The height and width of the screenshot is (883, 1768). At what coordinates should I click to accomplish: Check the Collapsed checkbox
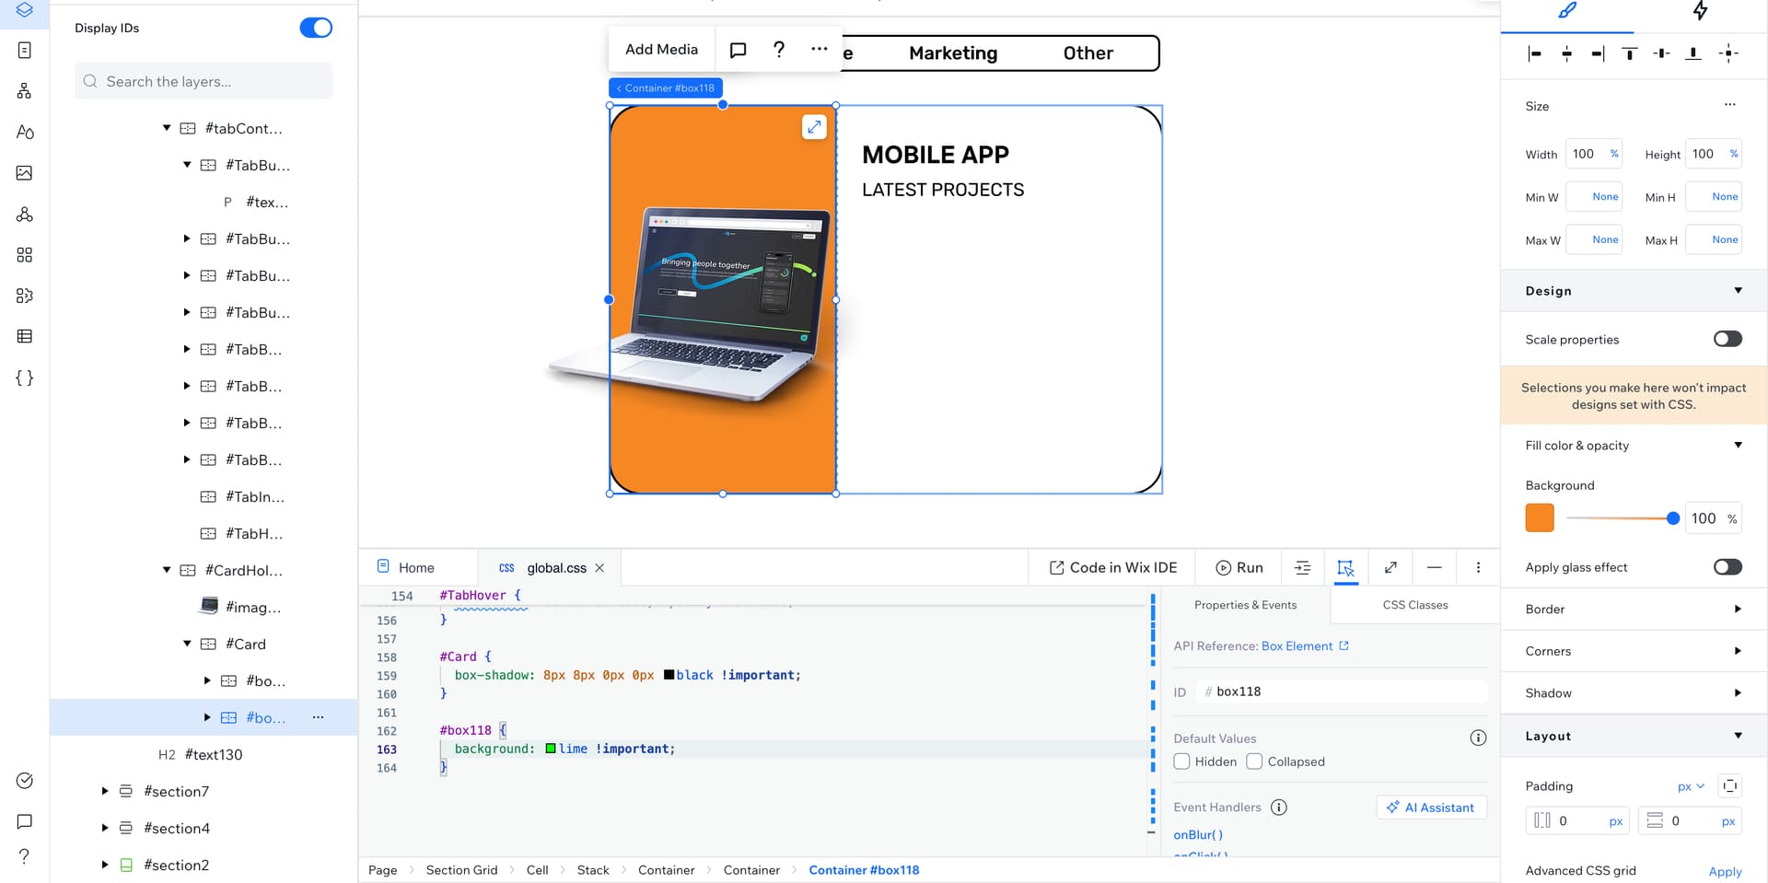pos(1254,761)
